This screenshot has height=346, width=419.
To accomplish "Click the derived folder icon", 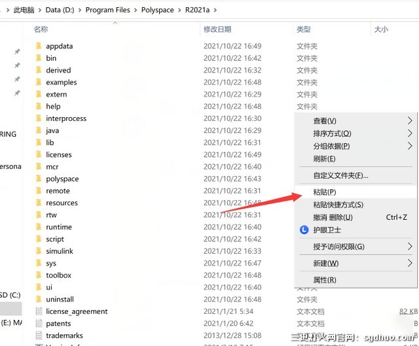I will pos(39,70).
